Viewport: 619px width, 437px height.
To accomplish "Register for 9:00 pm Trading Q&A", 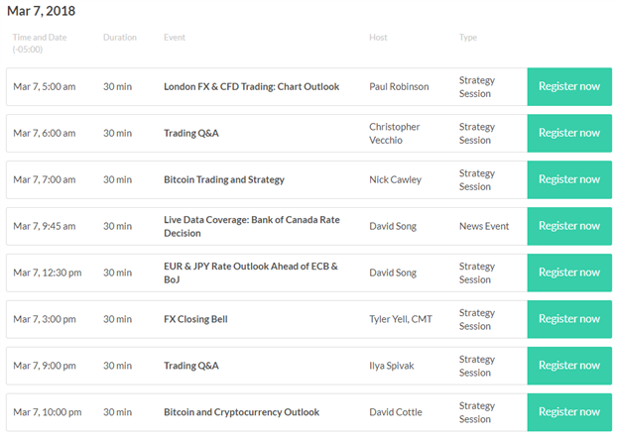I will pyautogui.click(x=569, y=366).
